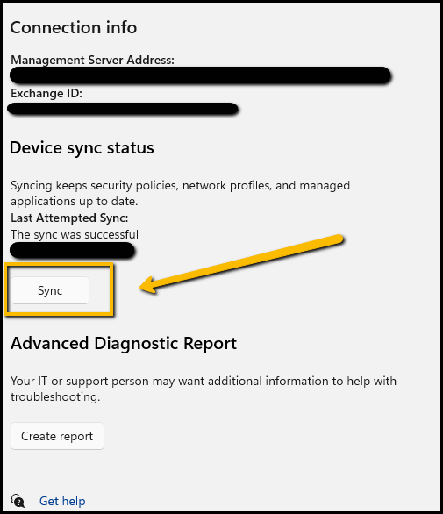Click the Connection info heading
The height and width of the screenshot is (514, 443).
click(x=74, y=27)
